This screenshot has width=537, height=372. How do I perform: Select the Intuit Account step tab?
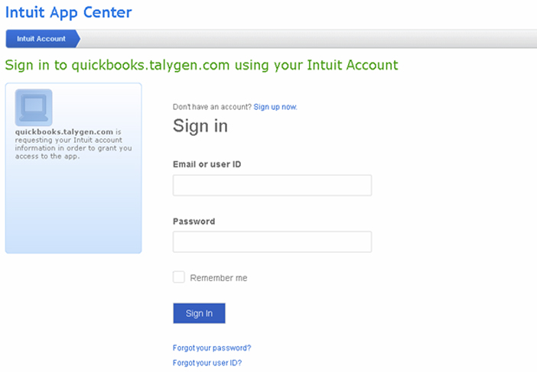tap(43, 39)
